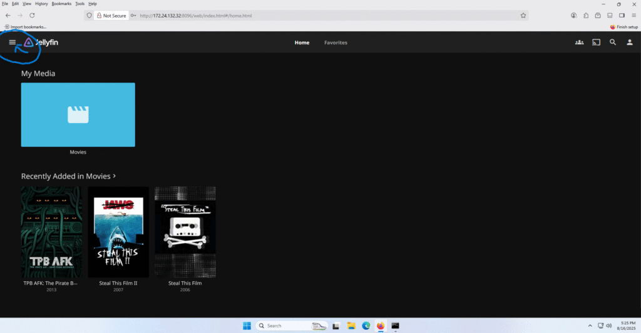Open the clock and date 5:25 PM
The image size is (641, 333).
point(626,326)
